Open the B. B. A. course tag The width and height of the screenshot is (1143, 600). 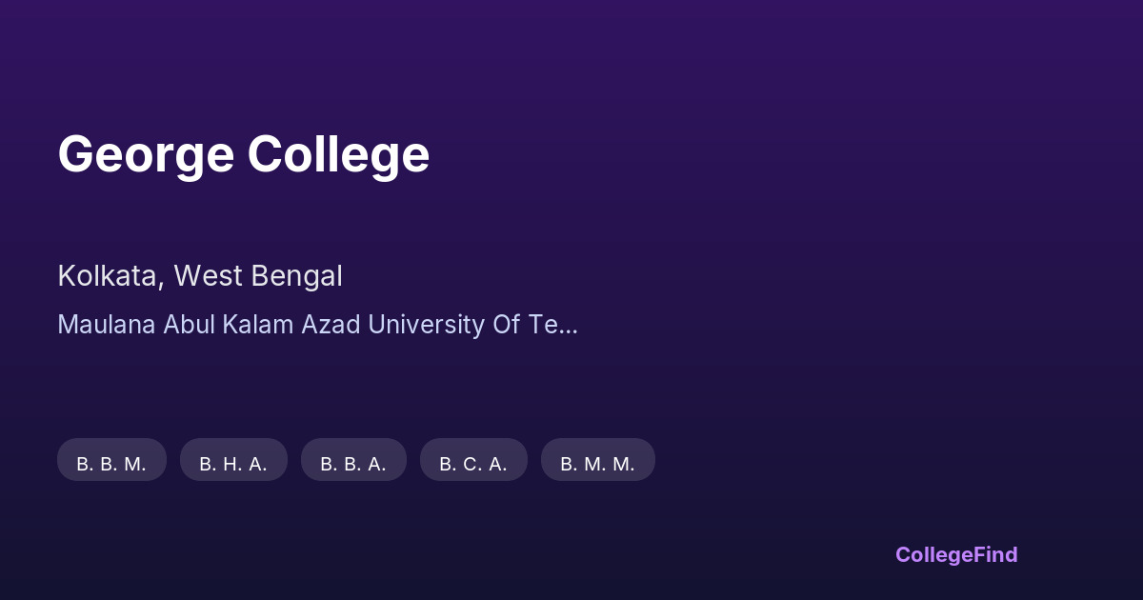click(353, 464)
